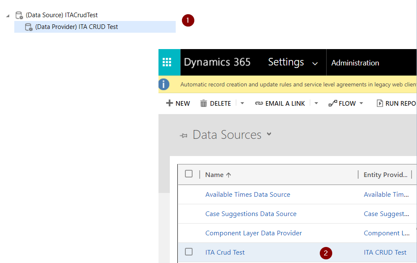Open the Data Sources view selector dropdown
The height and width of the screenshot is (263, 417).
pos(269,134)
